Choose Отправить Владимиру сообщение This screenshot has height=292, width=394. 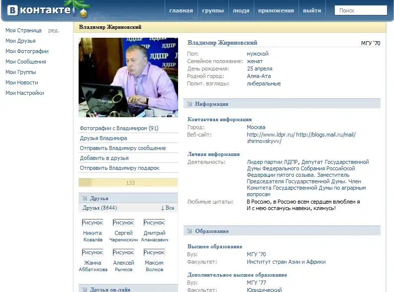pyautogui.click(x=123, y=148)
